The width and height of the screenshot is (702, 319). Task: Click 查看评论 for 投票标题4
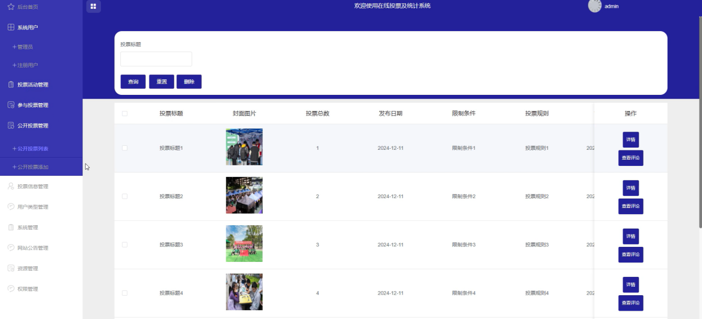pos(631,303)
